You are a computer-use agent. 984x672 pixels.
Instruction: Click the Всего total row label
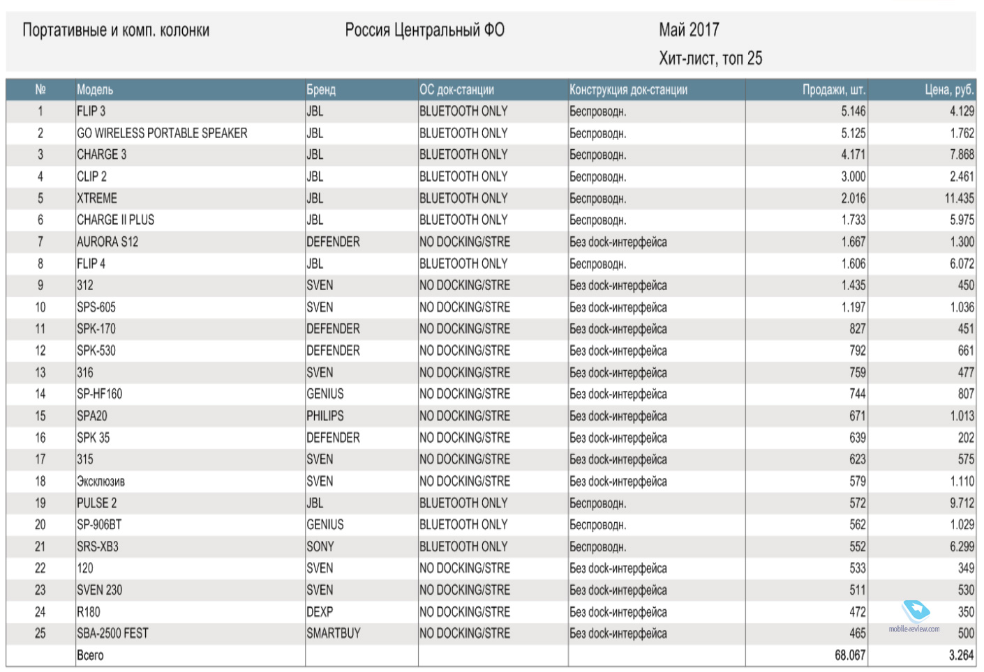point(90,655)
